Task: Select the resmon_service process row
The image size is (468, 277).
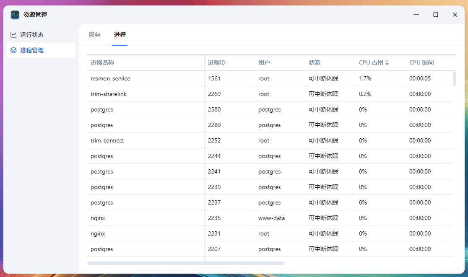Action: click(x=110, y=78)
